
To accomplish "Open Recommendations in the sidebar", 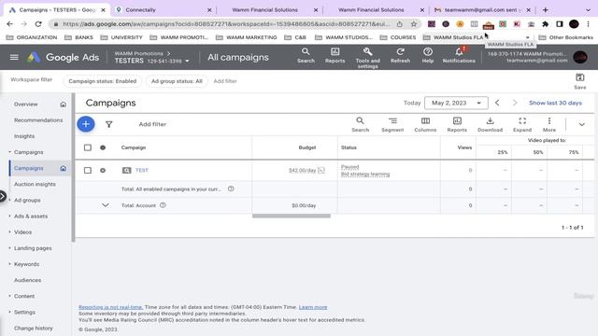I will 38,120.
